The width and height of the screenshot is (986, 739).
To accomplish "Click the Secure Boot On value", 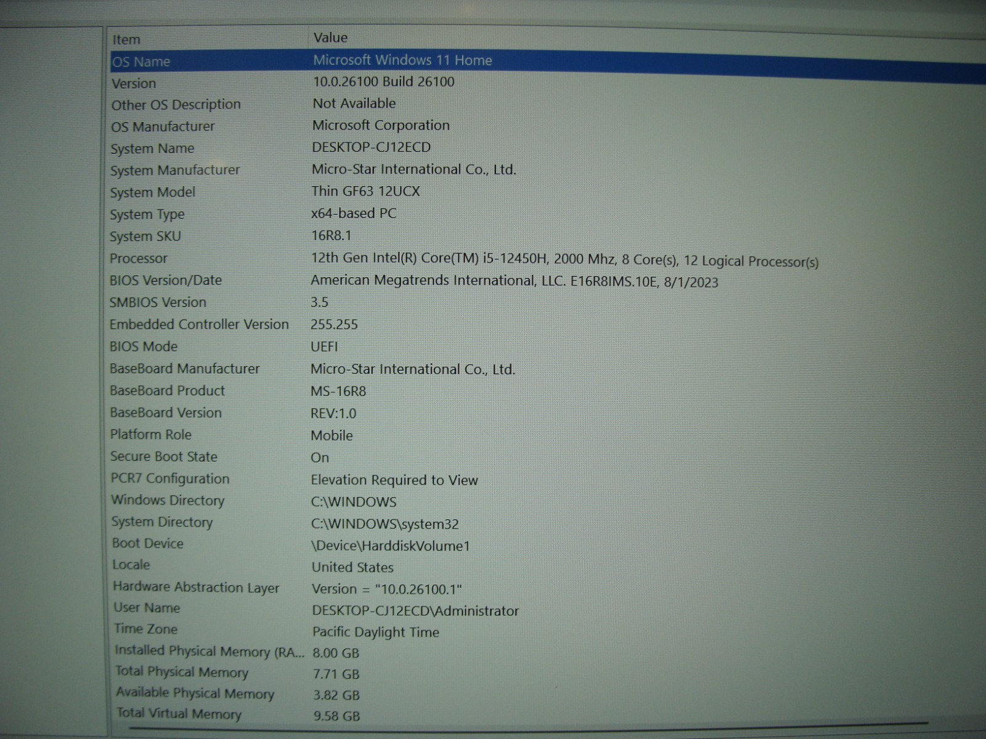I will point(320,458).
